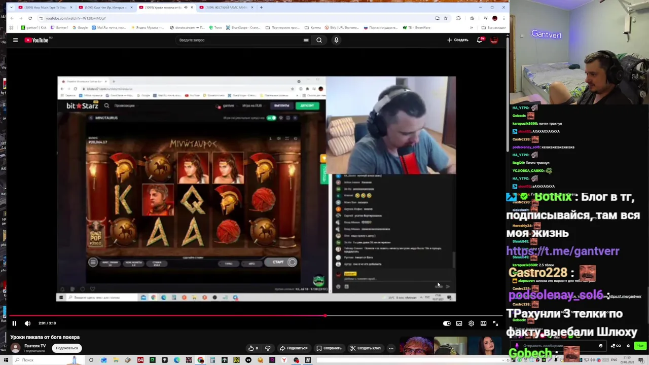Turn on subtitles in video player
The image size is (649, 365).
pyautogui.click(x=459, y=323)
